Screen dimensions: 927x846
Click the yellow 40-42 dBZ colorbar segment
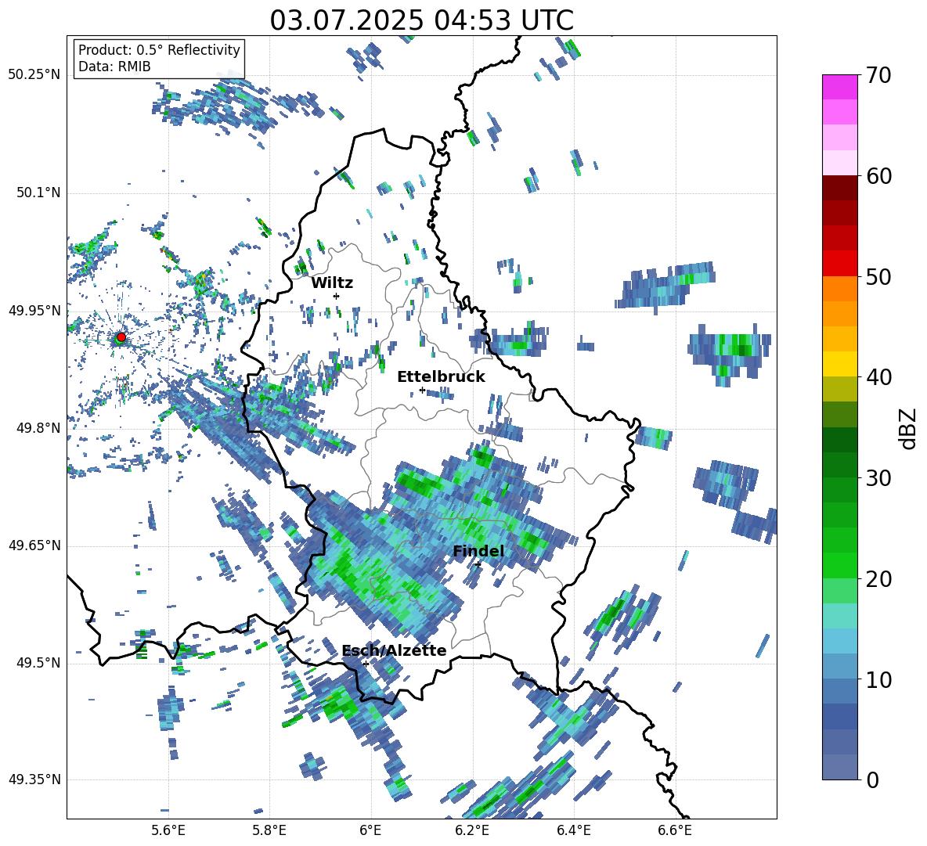click(x=840, y=364)
